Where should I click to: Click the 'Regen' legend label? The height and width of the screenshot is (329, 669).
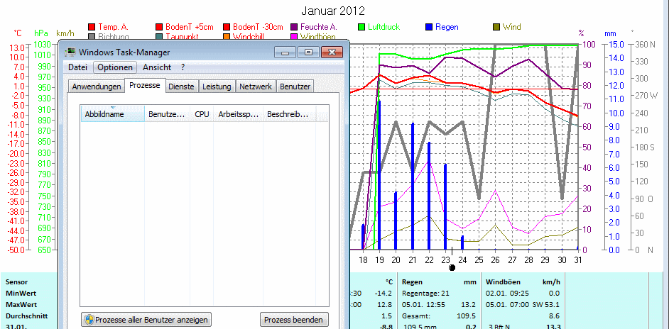(x=447, y=27)
